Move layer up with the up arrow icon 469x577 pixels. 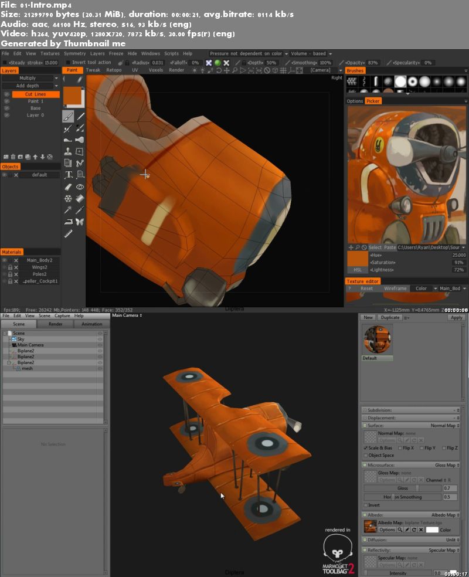point(35,157)
